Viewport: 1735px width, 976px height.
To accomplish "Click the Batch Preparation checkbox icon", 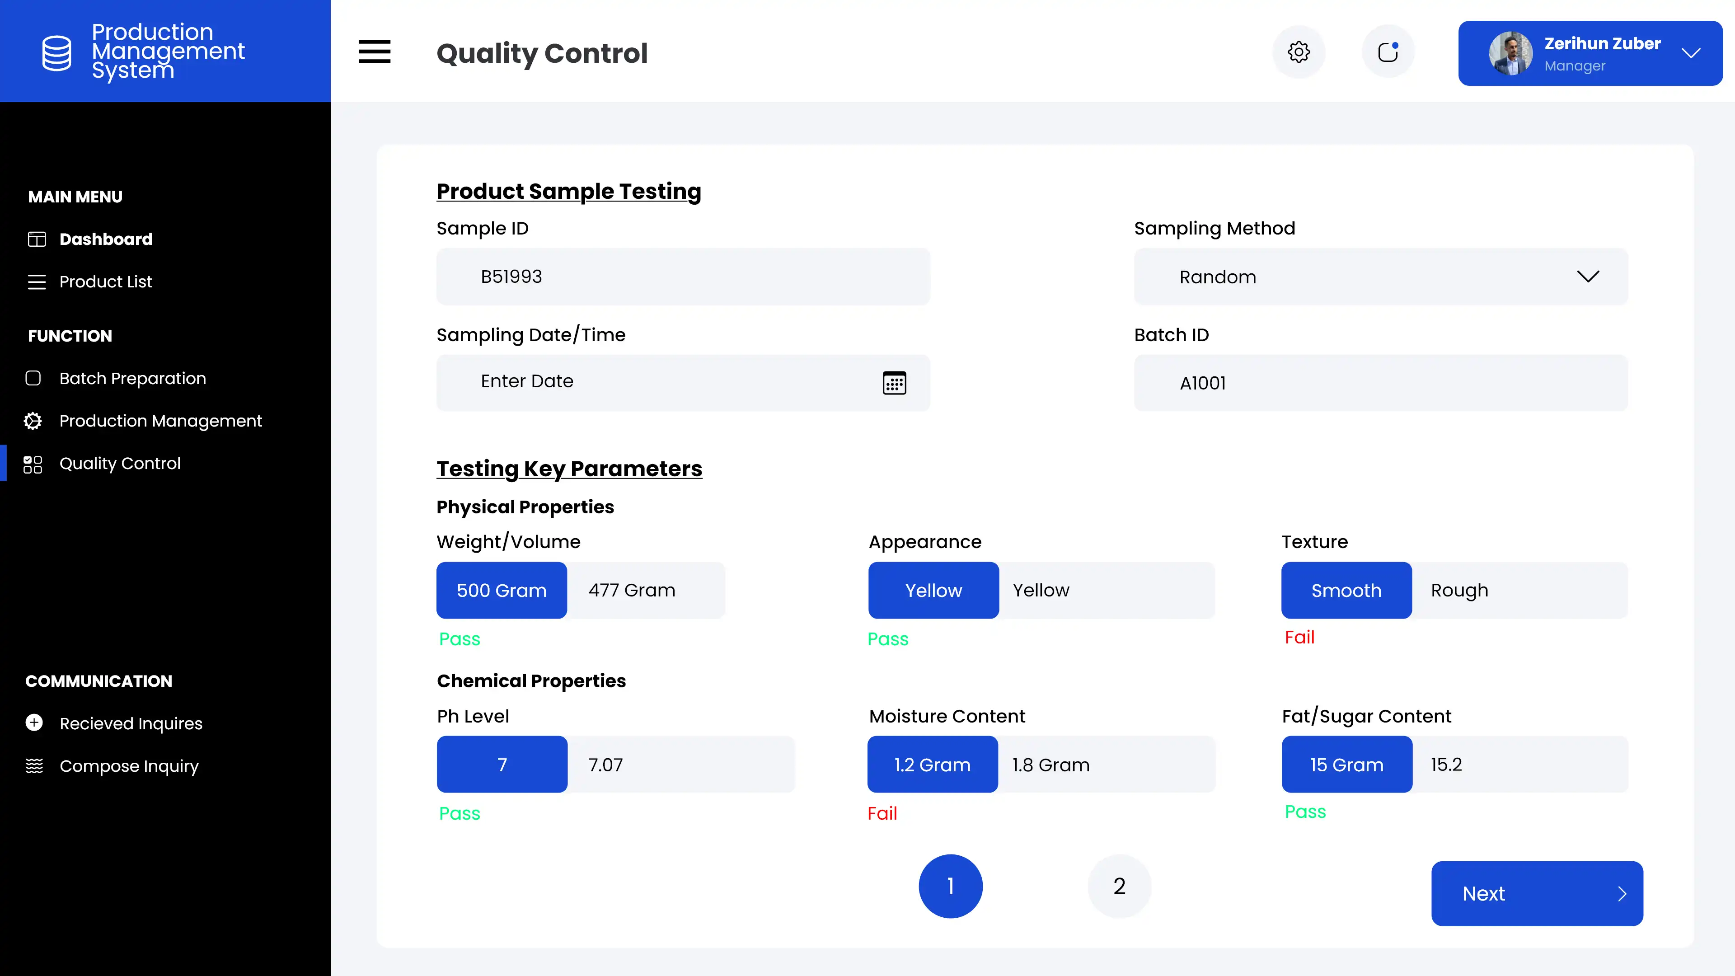I will [x=33, y=378].
